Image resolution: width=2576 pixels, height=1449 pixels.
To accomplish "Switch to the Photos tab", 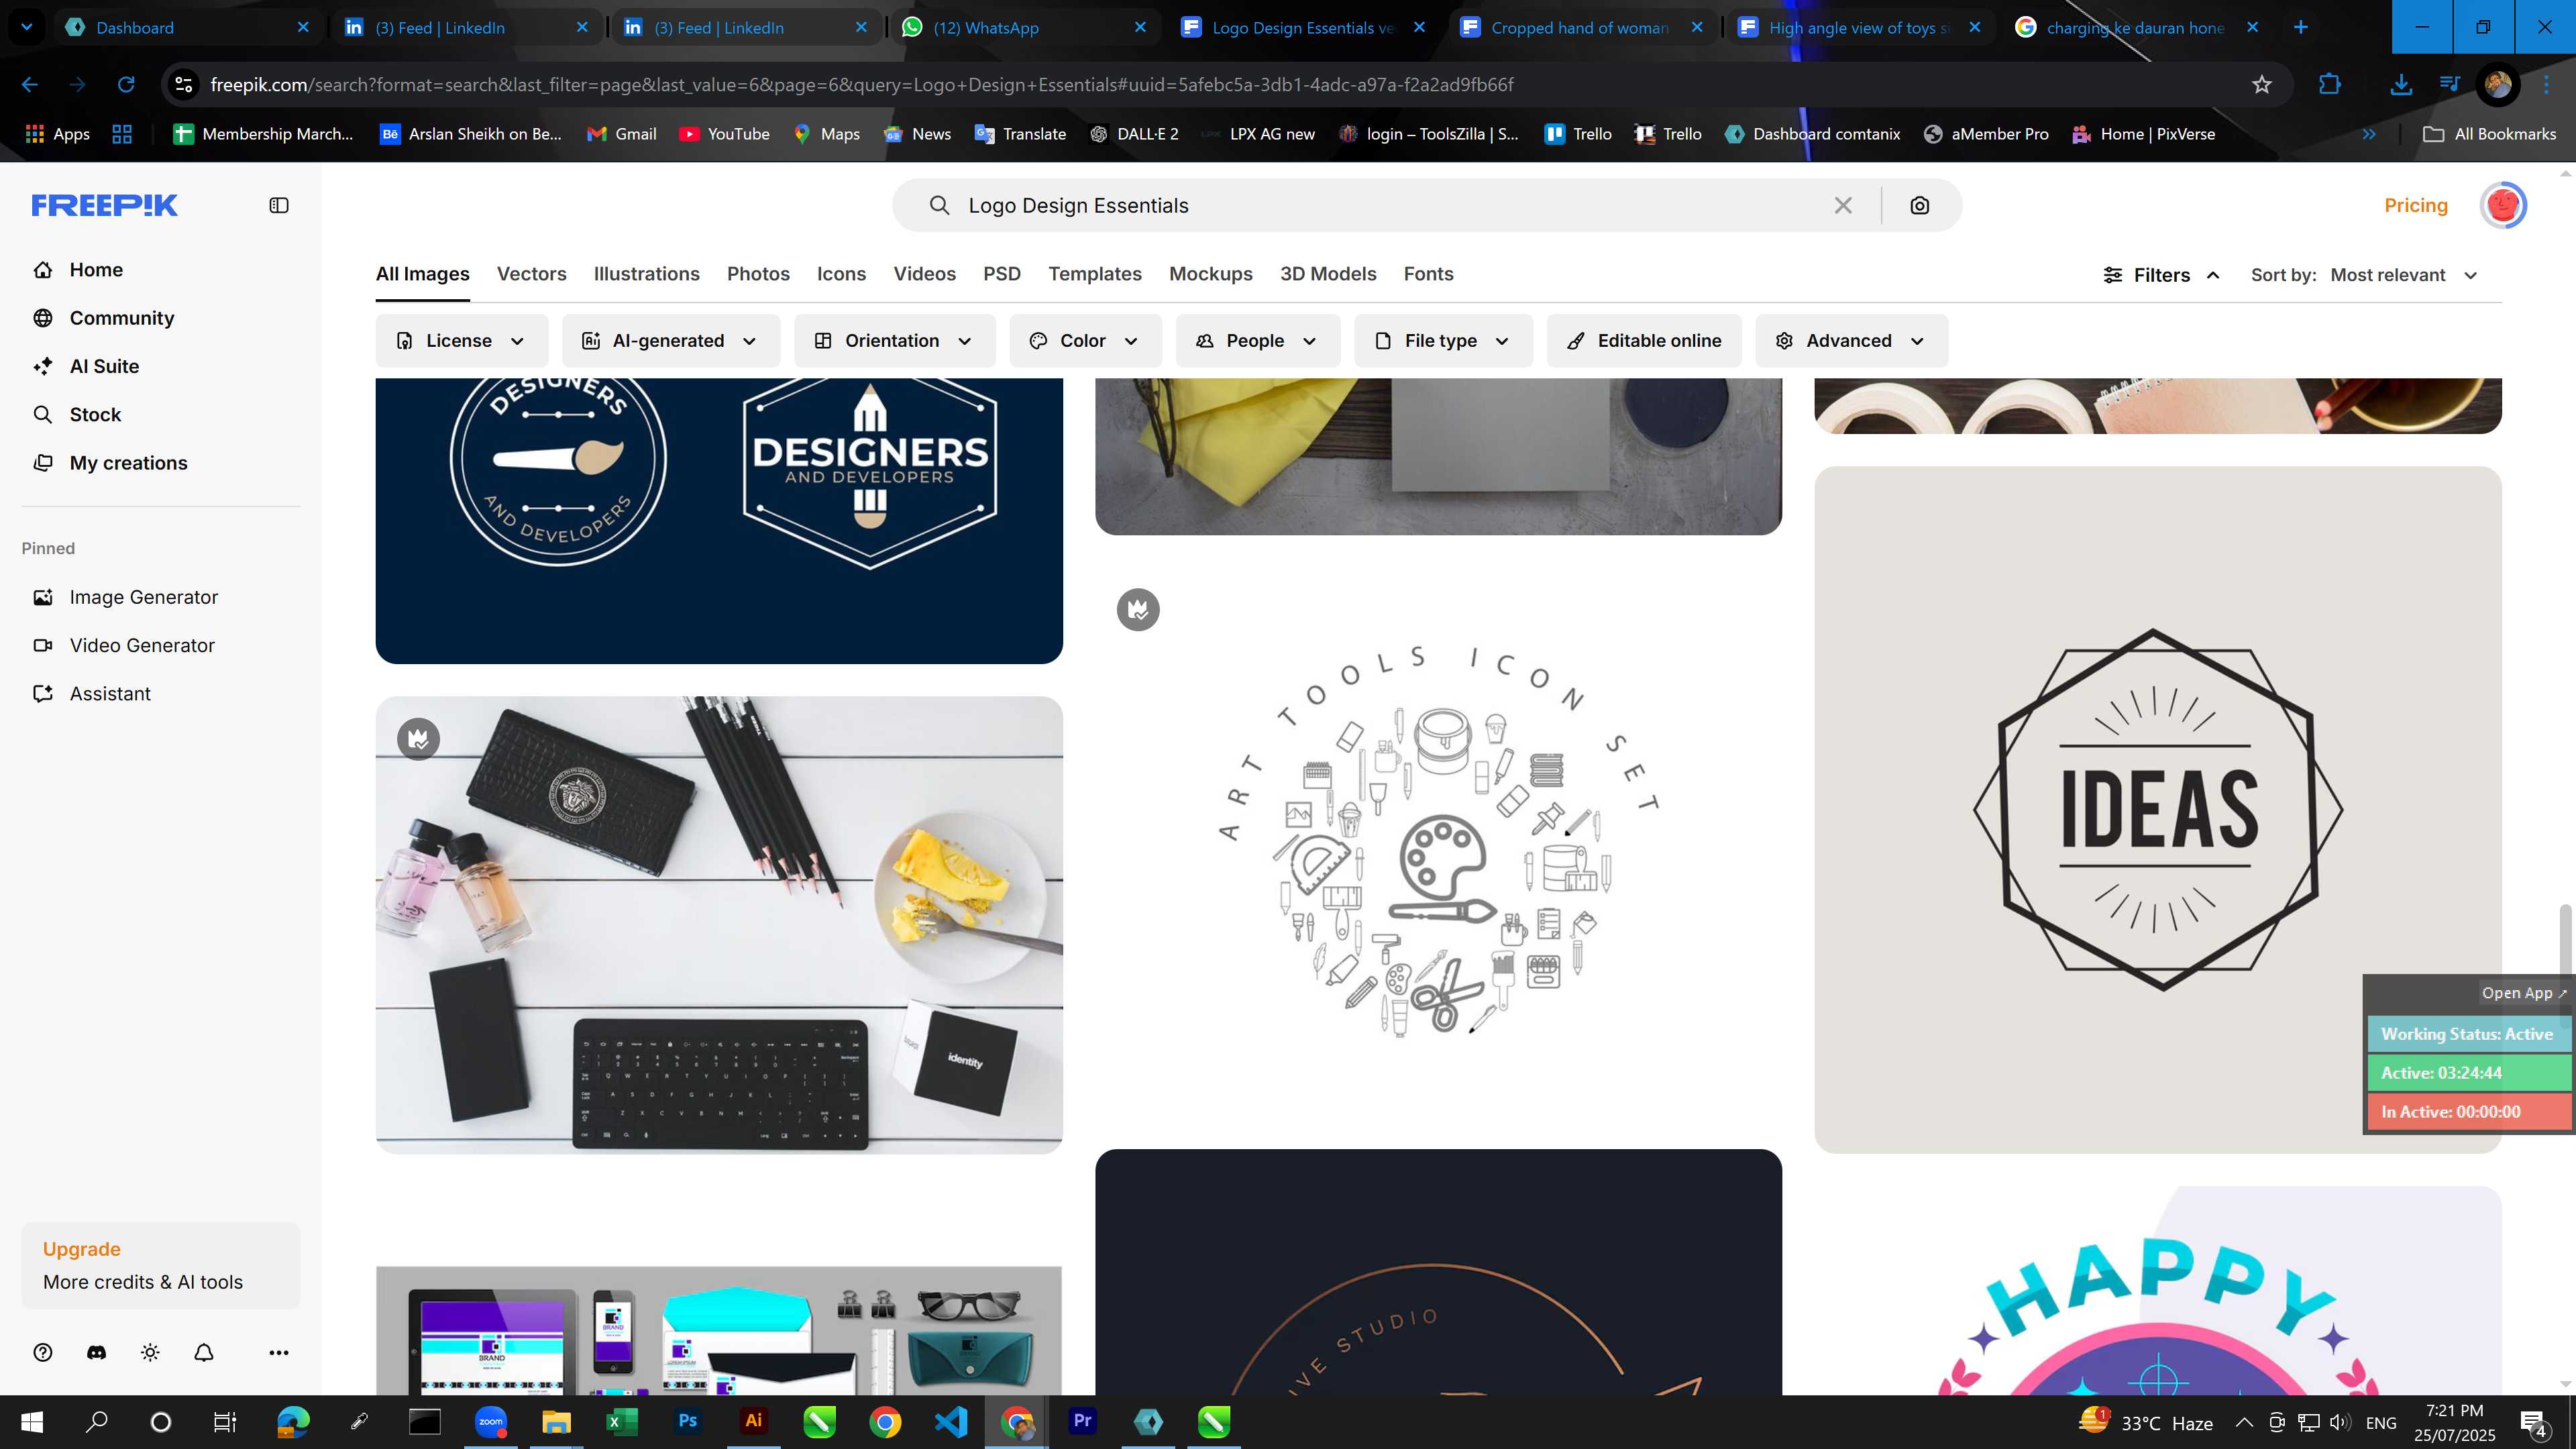I will click(x=758, y=274).
